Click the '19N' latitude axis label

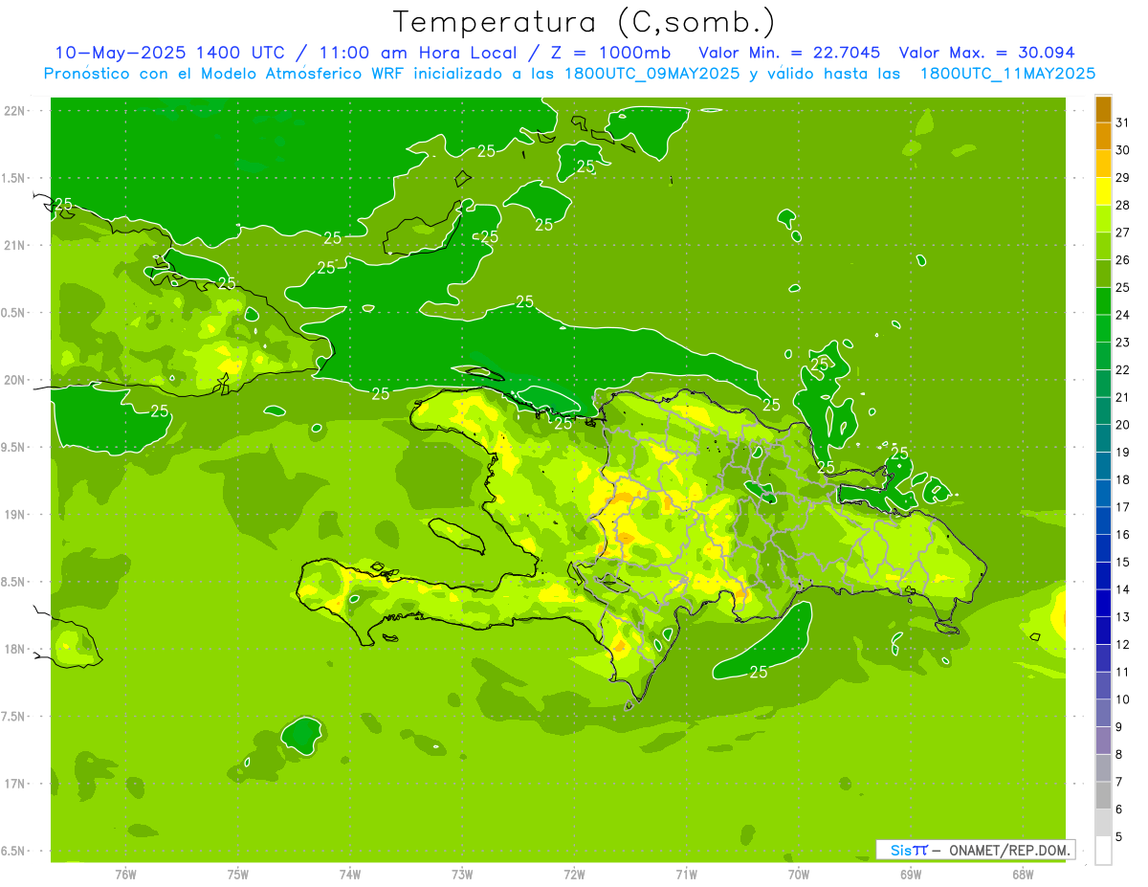(14, 514)
